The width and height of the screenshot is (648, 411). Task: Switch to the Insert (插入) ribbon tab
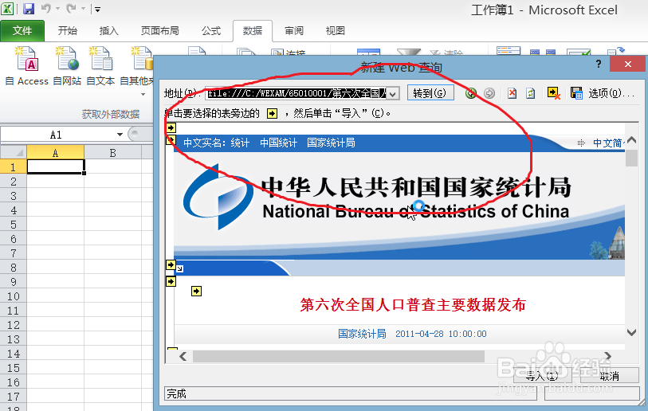click(108, 30)
